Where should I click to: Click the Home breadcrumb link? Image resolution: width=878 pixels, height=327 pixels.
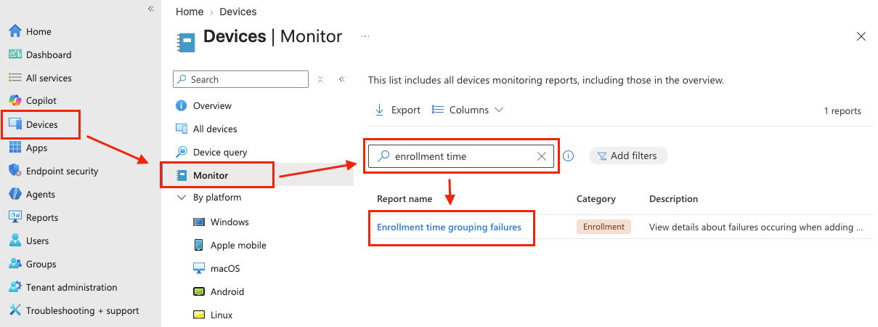(189, 12)
